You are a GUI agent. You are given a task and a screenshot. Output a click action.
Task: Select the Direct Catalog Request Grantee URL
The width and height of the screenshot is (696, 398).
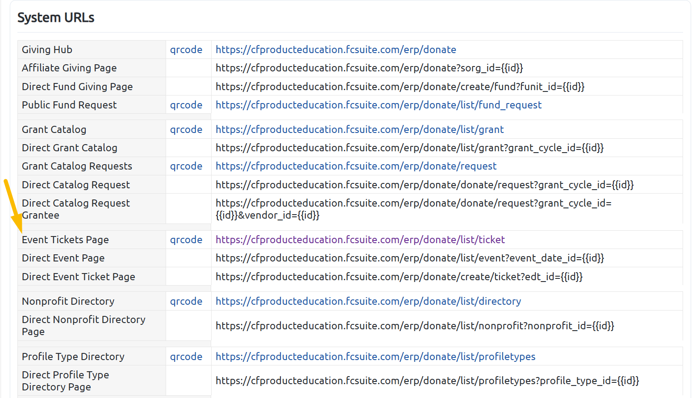tap(413, 209)
